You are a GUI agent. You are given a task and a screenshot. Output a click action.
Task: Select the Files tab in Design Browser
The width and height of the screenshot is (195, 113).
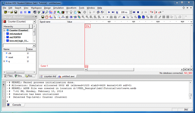coord(8,76)
